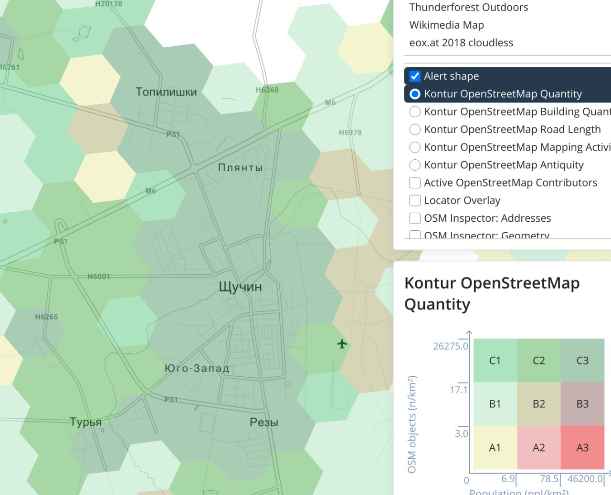
Task: Enable OSM Inspector: Addresses overlay
Action: click(415, 218)
